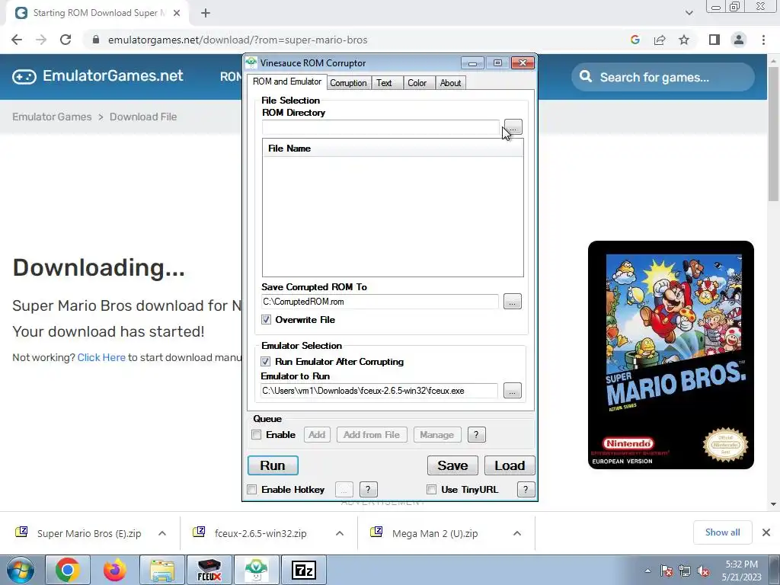The image size is (780, 585).
Task: Expand the Super Mario Bros (E).zip download options
Action: (x=162, y=533)
